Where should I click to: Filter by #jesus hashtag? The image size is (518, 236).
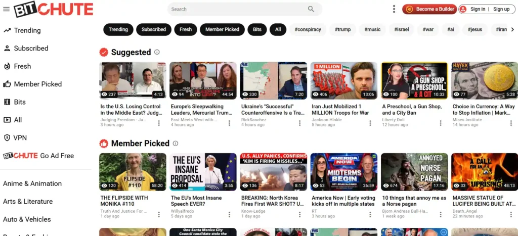[x=475, y=29]
